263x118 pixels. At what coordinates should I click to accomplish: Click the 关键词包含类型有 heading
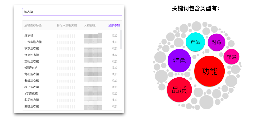195,8
